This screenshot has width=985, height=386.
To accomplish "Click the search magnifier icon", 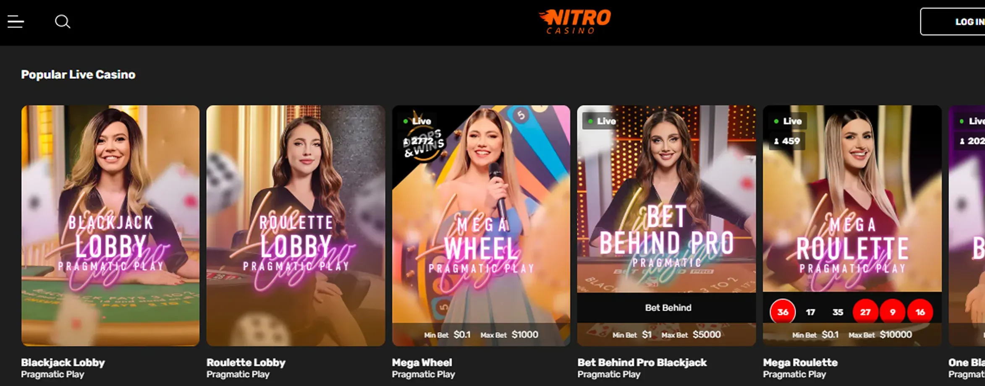I will point(63,21).
